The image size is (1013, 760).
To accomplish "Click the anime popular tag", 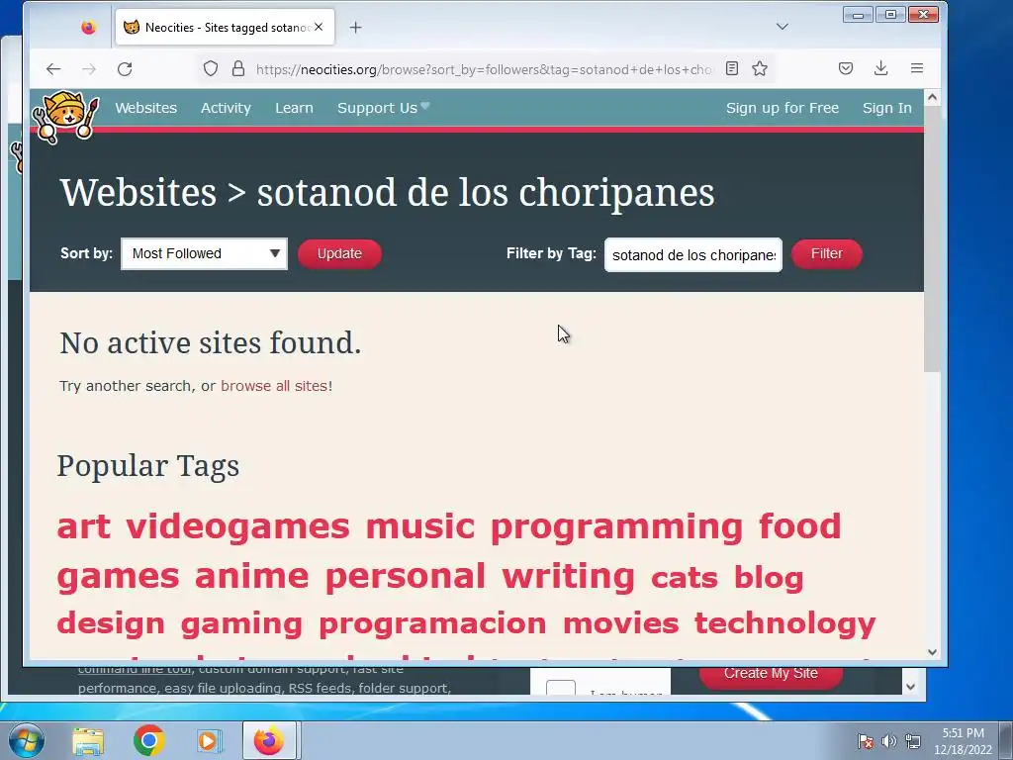I will pos(251,576).
